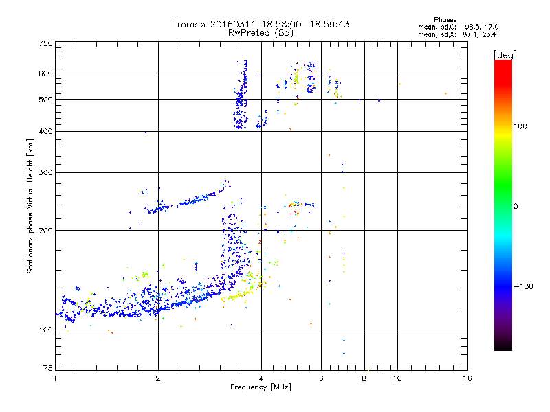
Task: Click the colorbar '0' tick label
Action: click(516, 207)
